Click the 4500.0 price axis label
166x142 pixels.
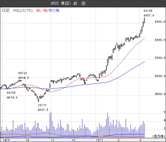[x=160, y=94]
